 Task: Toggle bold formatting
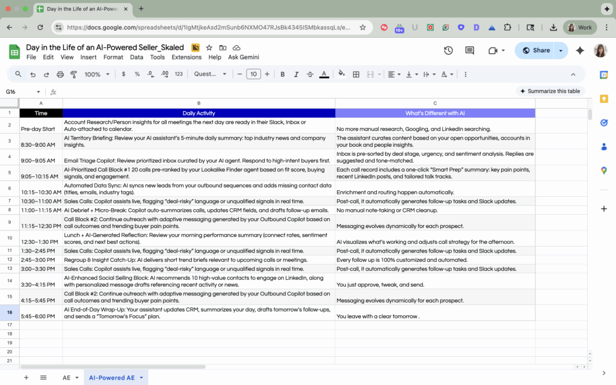tap(282, 74)
